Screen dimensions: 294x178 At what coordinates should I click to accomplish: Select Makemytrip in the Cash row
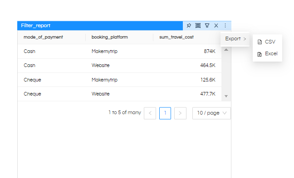tap(104, 51)
